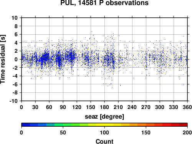Image resolution: width=192 pixels, height=144 pixels.
Task: Click the dense data cluster near seaz 50
Action: pyautogui.click(x=45, y=58)
